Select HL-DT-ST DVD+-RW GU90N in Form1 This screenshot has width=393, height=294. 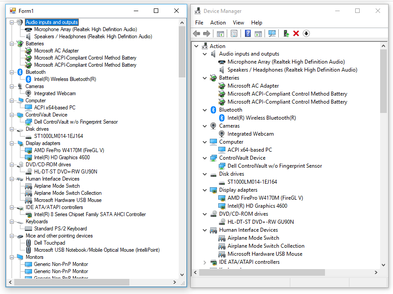(x=66, y=172)
